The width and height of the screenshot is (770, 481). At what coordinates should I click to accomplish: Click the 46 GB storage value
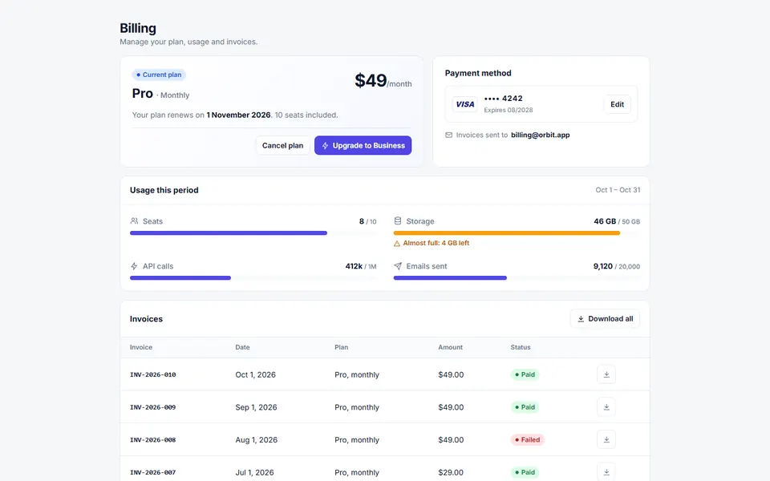(605, 221)
